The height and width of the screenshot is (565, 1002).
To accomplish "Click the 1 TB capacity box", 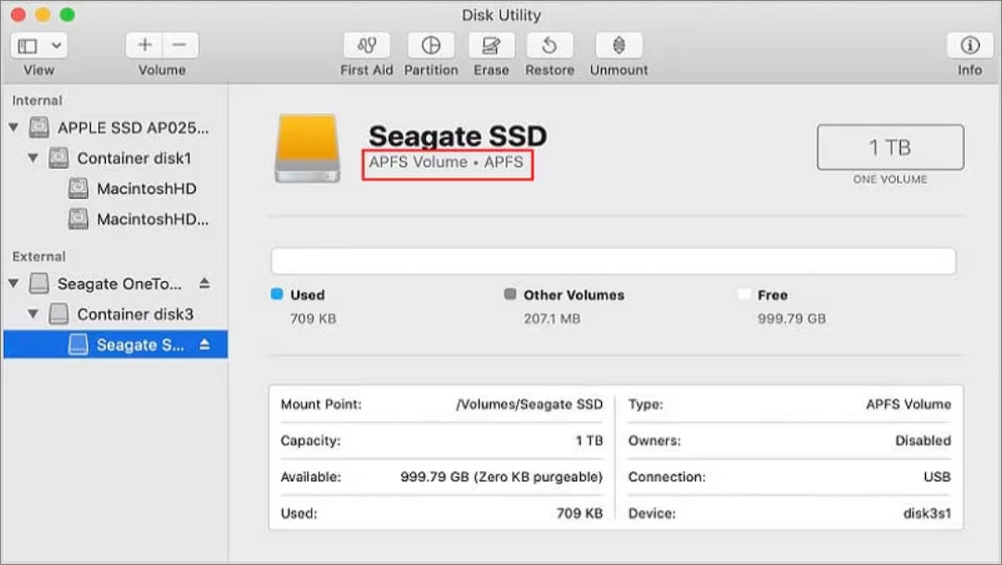I will [890, 148].
